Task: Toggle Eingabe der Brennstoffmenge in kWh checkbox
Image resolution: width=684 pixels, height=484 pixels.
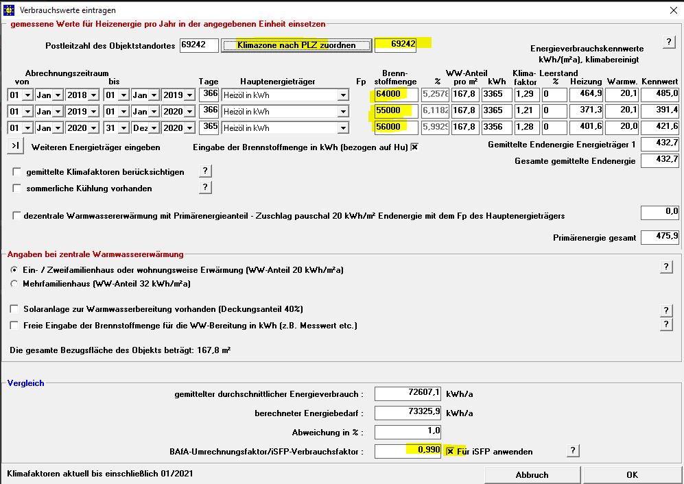Action: click(x=414, y=147)
